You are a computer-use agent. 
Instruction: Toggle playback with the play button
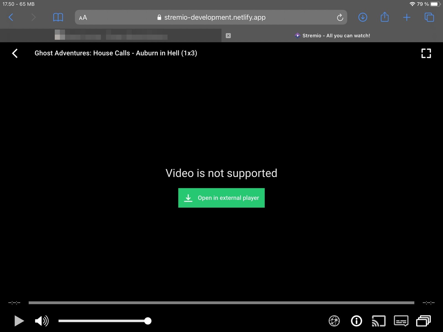coord(19,321)
